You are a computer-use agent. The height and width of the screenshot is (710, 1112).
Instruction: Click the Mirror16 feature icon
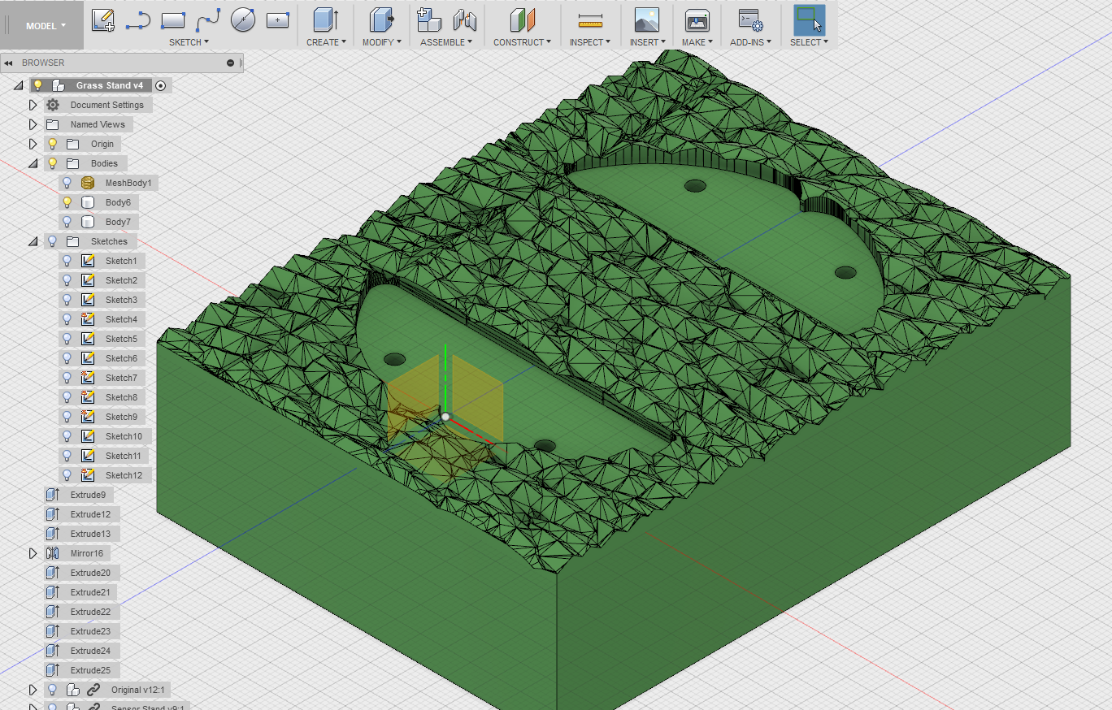tap(53, 553)
